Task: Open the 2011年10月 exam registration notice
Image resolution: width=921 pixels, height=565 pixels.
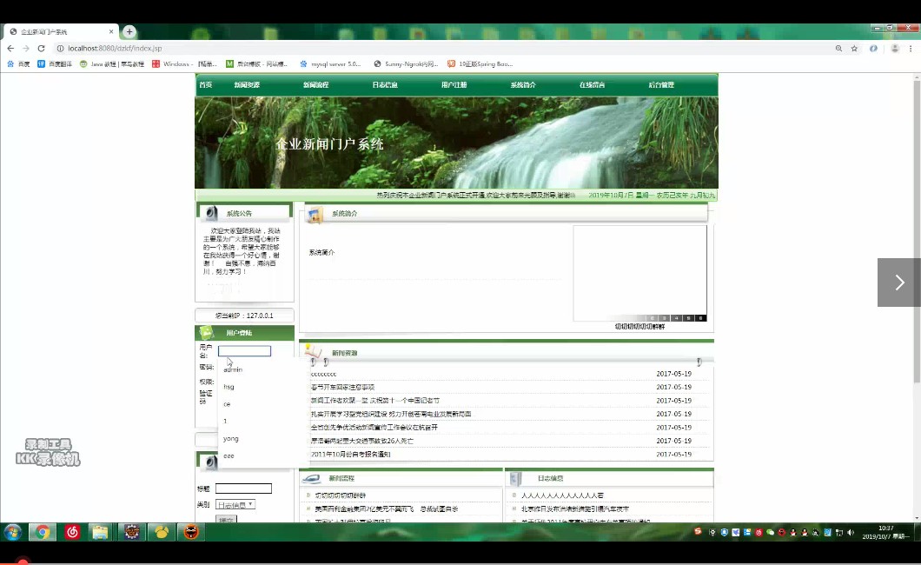Action: click(x=351, y=455)
